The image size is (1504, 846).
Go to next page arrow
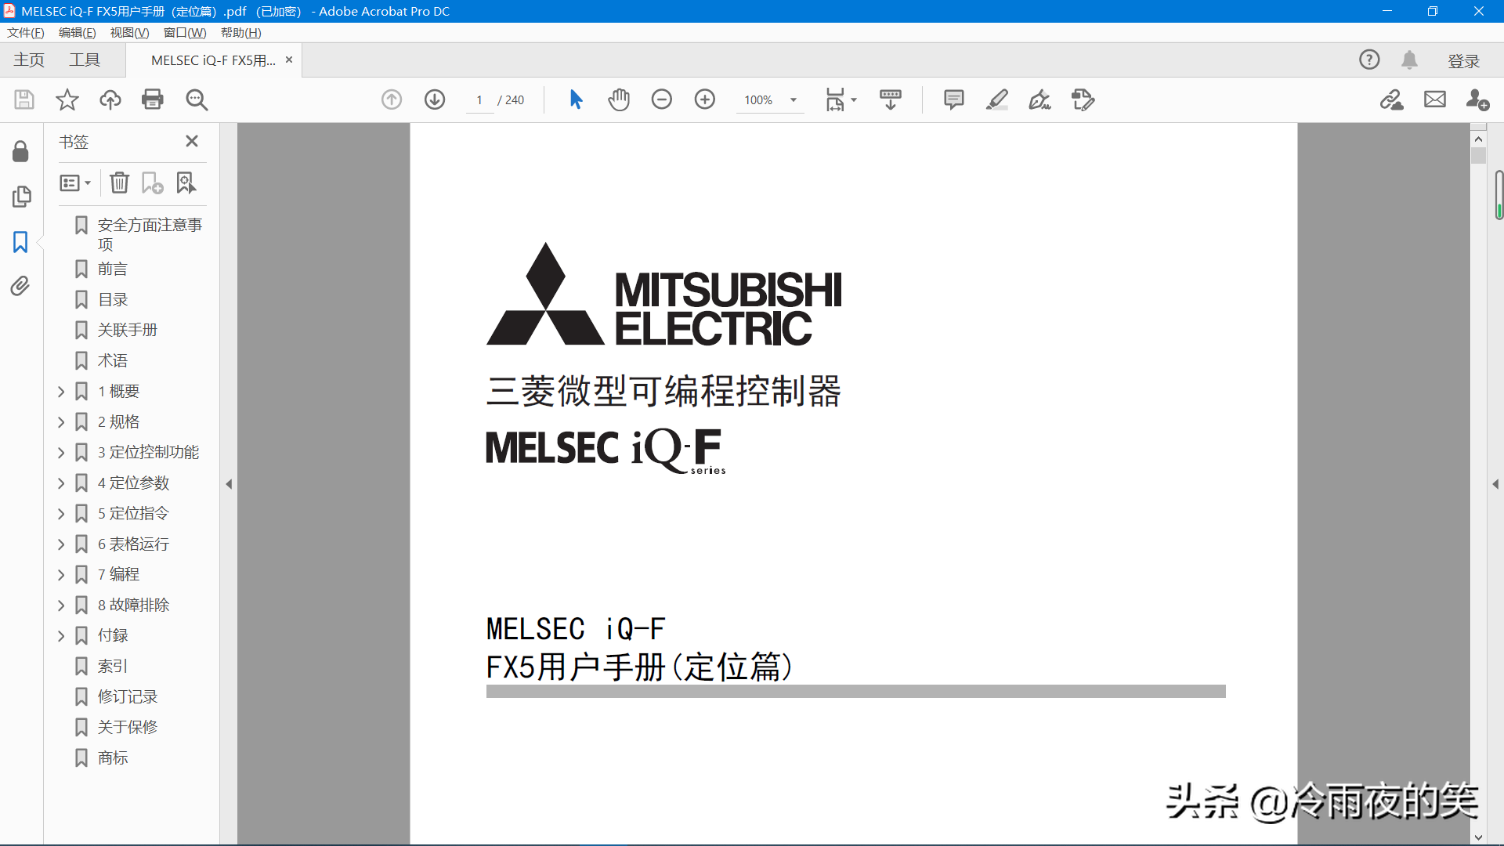click(435, 99)
